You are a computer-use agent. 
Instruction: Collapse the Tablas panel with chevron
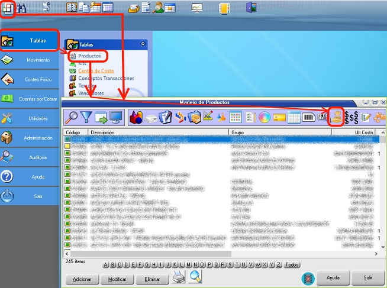pyautogui.click(x=143, y=44)
